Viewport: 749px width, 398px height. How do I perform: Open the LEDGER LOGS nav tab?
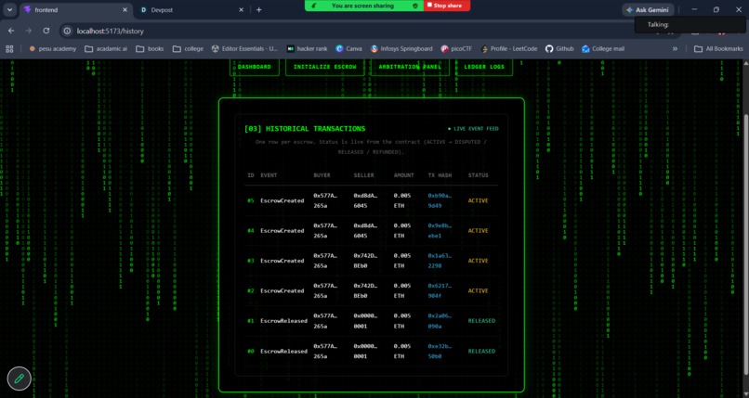click(484, 67)
